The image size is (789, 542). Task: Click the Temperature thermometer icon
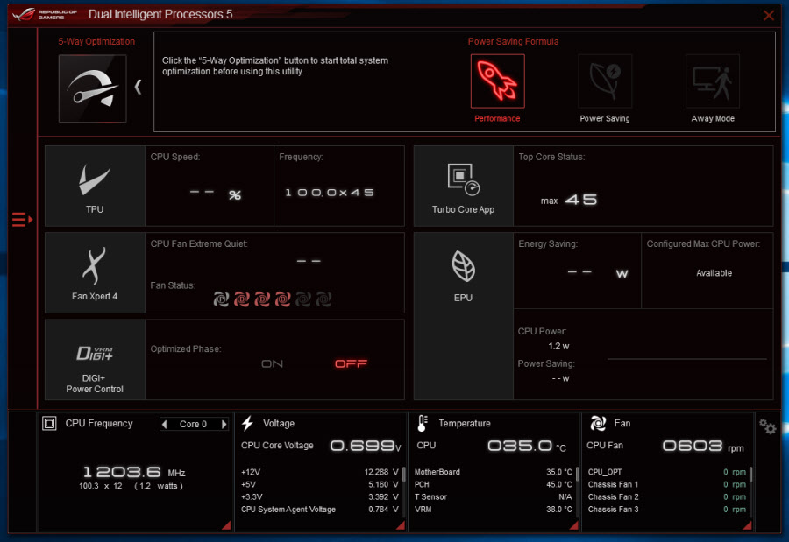423,423
